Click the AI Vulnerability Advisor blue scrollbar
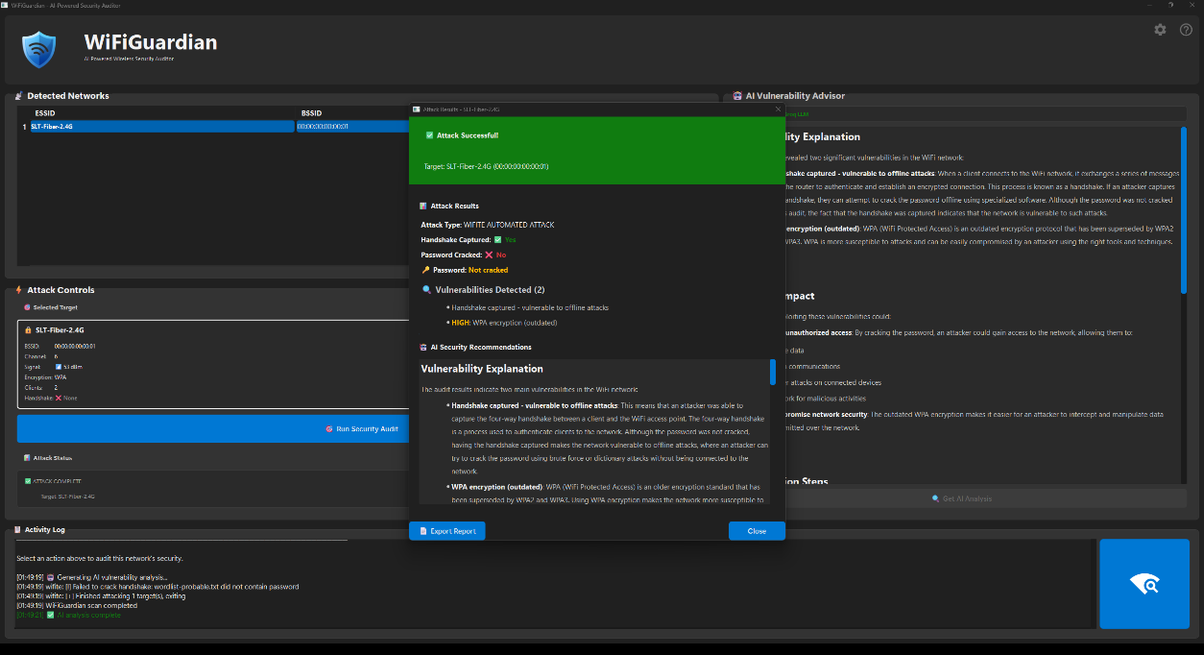1204x655 pixels. tap(1184, 209)
